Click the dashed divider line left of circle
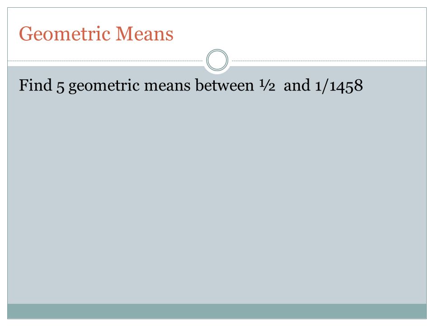434x326 pixels. point(105,61)
